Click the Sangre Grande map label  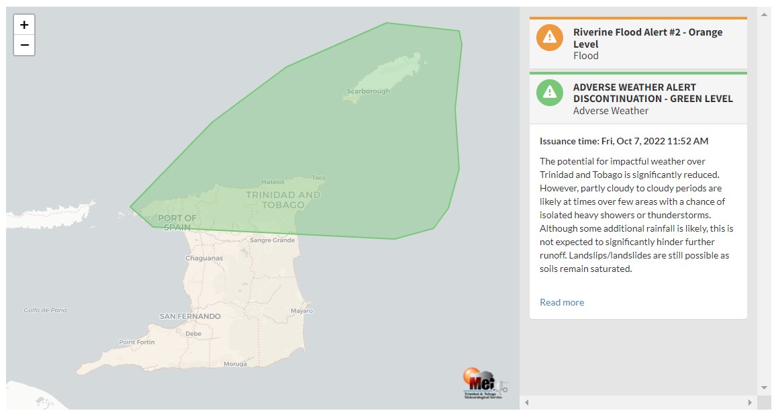coord(272,240)
